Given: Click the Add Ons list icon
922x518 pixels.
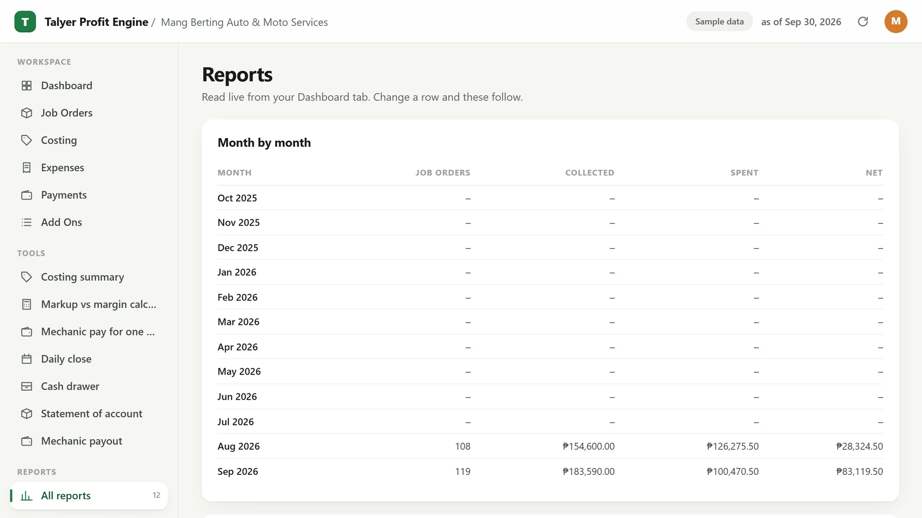Looking at the screenshot, I should pyautogui.click(x=27, y=222).
